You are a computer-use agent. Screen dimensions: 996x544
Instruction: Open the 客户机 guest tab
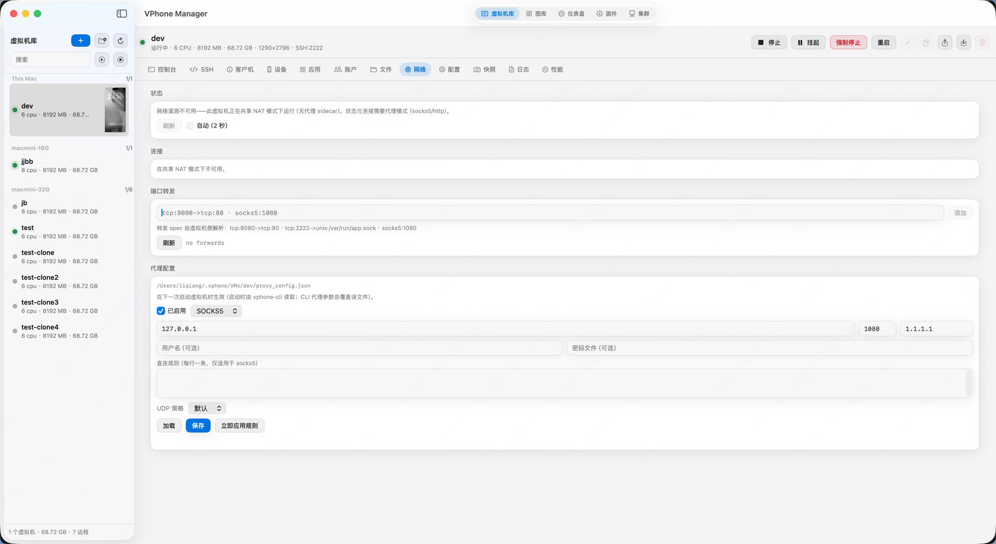(x=240, y=69)
